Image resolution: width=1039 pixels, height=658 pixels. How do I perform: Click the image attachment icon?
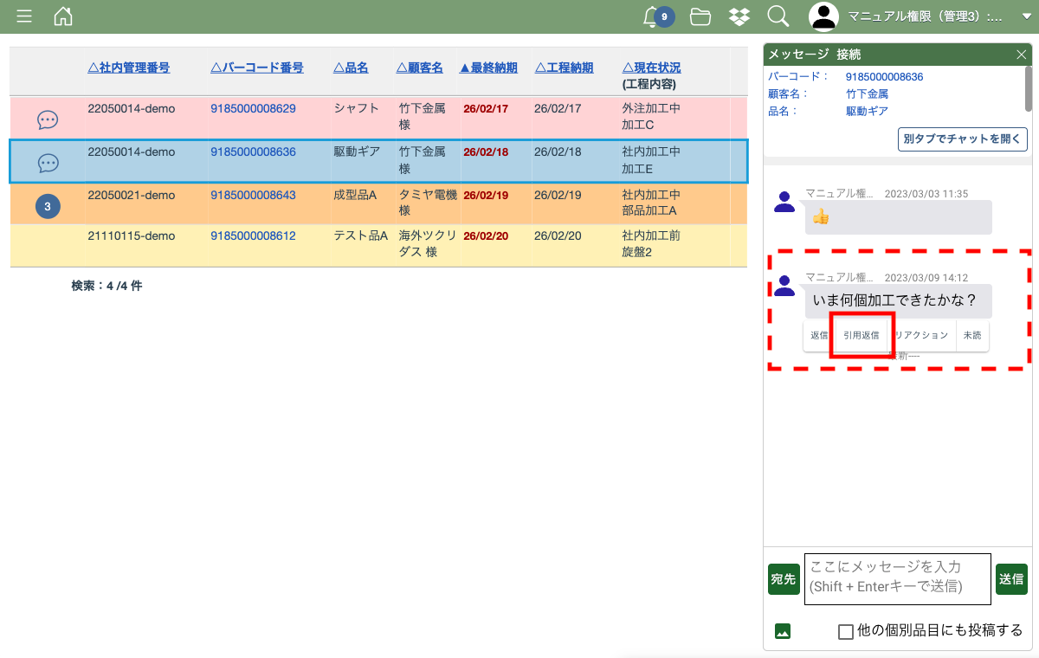783,631
